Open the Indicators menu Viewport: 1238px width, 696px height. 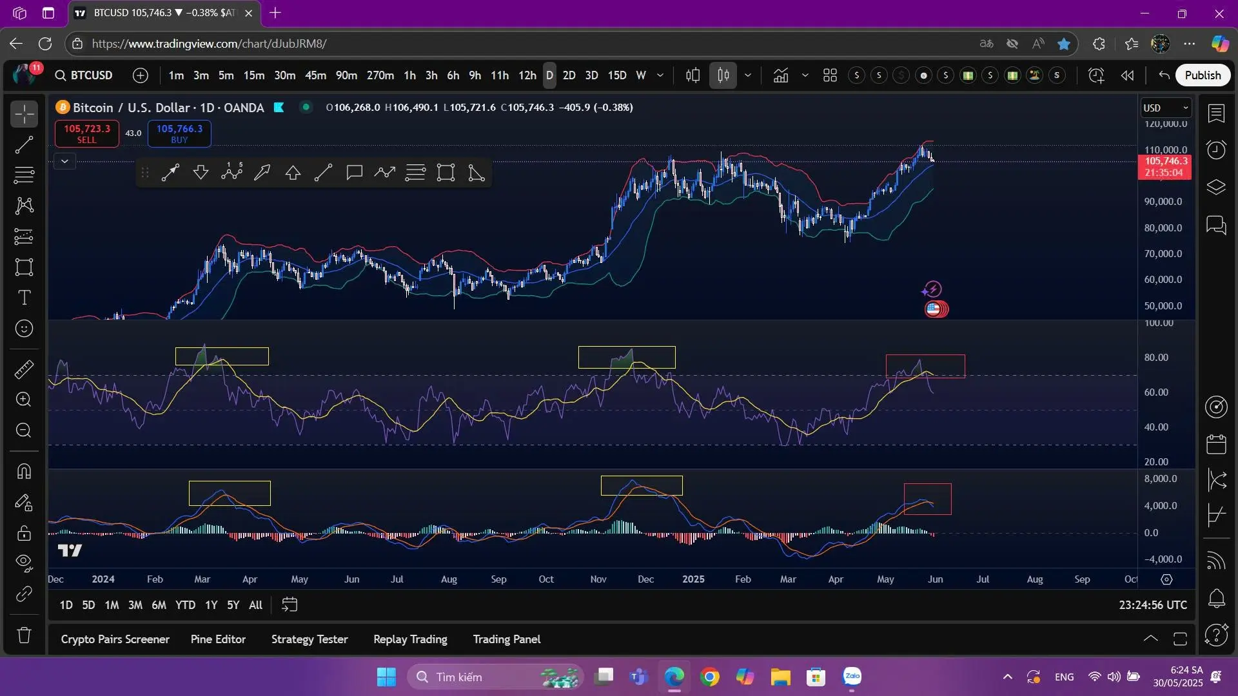(x=781, y=75)
